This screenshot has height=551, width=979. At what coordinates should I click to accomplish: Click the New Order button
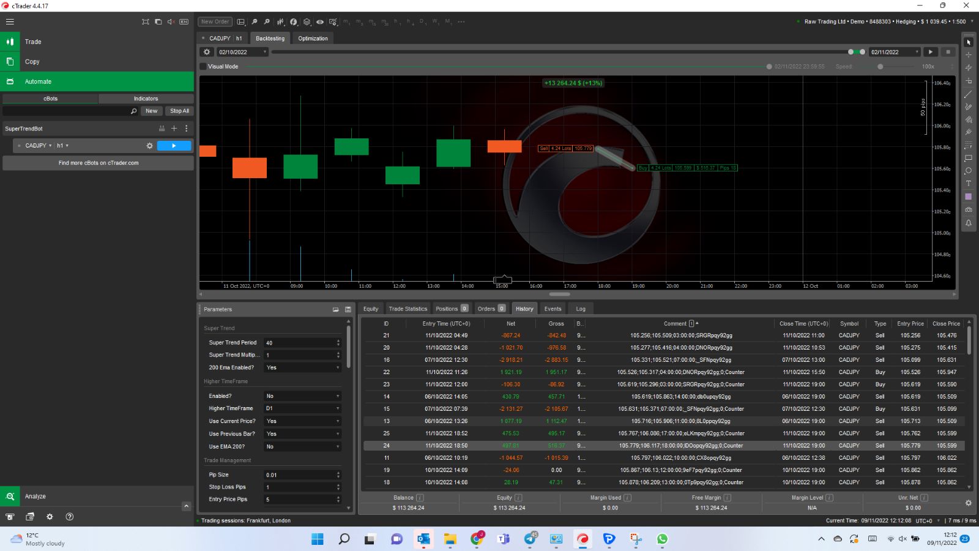click(215, 21)
